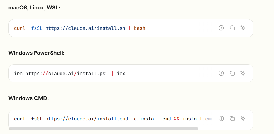Click the "-fsSL" flag in the bash command
274x134 pixels.
[x=35, y=28]
